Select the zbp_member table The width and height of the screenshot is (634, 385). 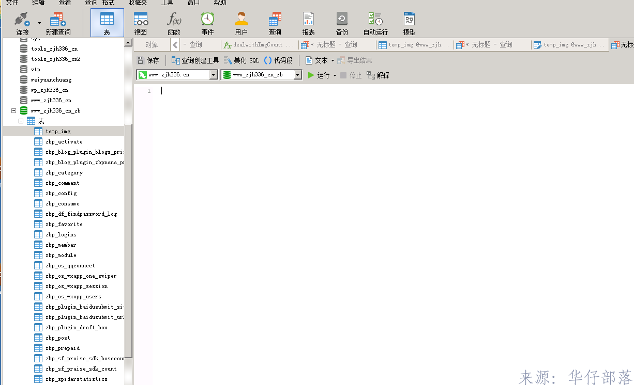61,245
